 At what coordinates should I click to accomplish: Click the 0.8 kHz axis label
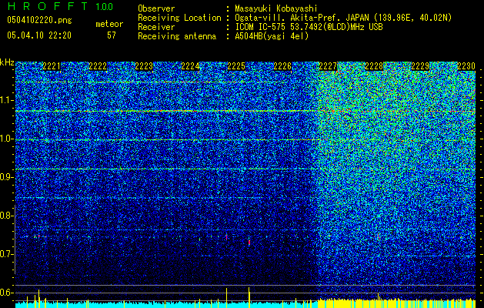pyautogui.click(x=5, y=216)
